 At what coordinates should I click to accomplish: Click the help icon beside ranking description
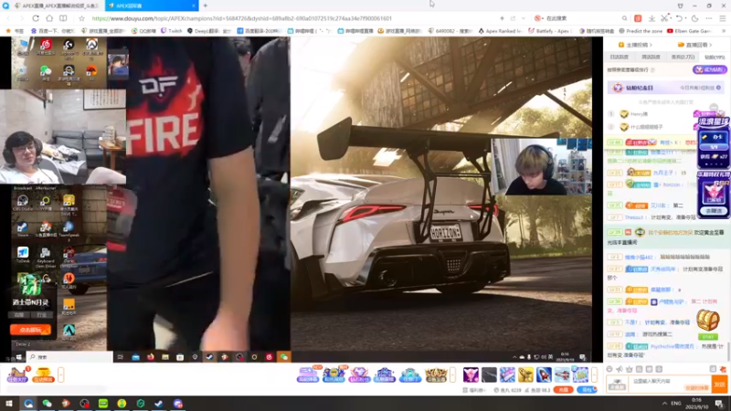[x=652, y=70]
